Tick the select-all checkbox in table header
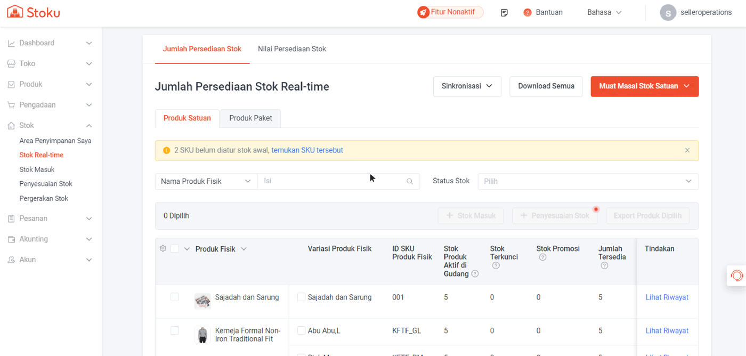The width and height of the screenshot is (746, 356). click(175, 248)
